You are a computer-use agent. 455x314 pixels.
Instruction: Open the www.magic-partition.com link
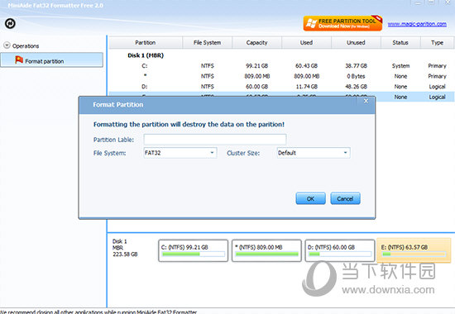(417, 24)
